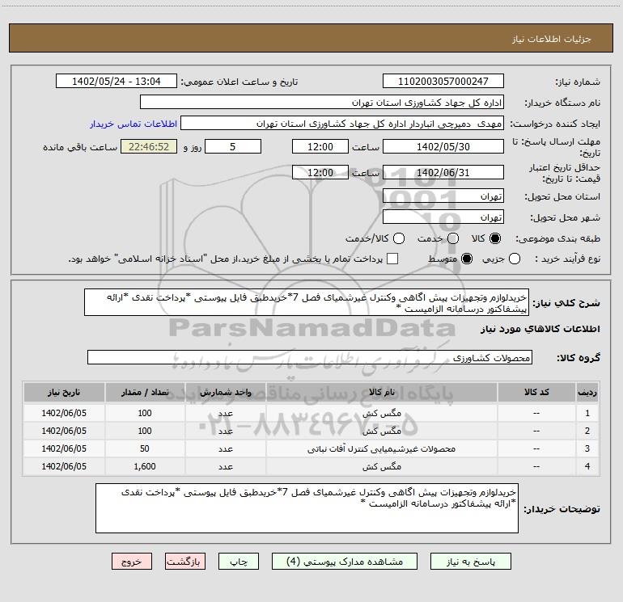
Task: Click the بازگشت back button
Action: (185, 562)
